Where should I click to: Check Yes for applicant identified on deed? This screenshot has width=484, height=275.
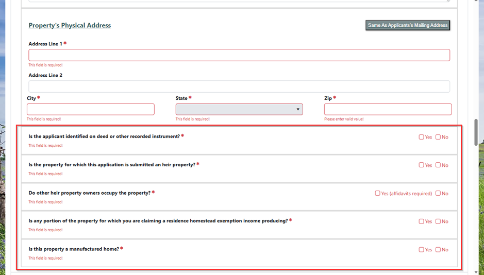pos(421,137)
